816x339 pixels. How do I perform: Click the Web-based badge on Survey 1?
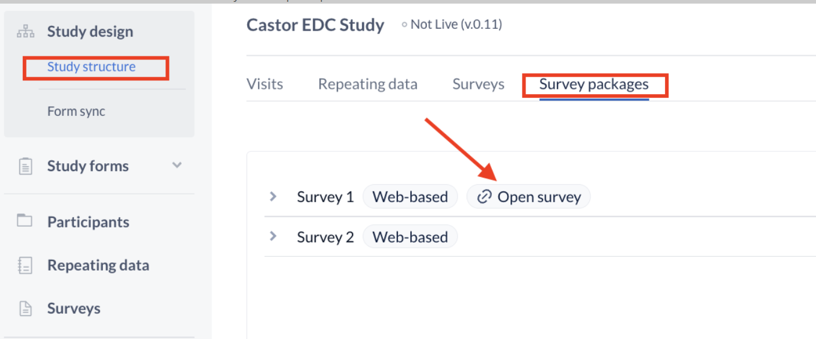click(410, 197)
